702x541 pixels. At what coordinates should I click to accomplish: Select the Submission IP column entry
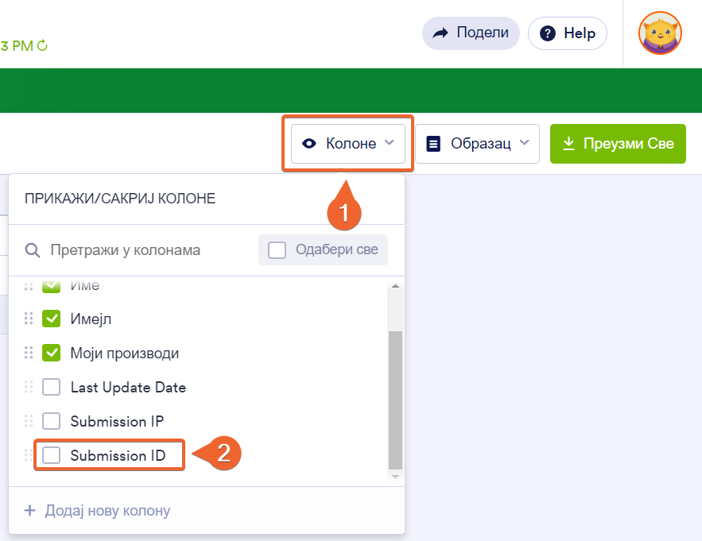(x=117, y=421)
